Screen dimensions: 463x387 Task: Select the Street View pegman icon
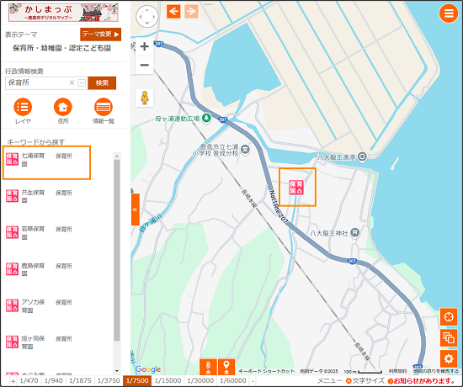(145, 98)
